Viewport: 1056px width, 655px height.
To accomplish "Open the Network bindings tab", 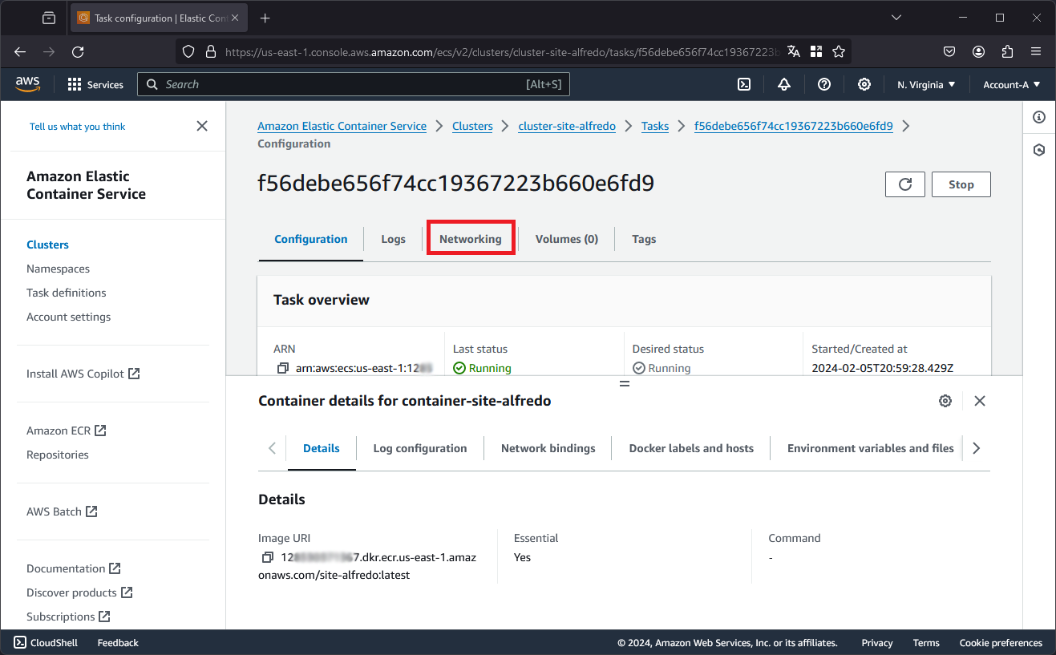I will [x=548, y=448].
